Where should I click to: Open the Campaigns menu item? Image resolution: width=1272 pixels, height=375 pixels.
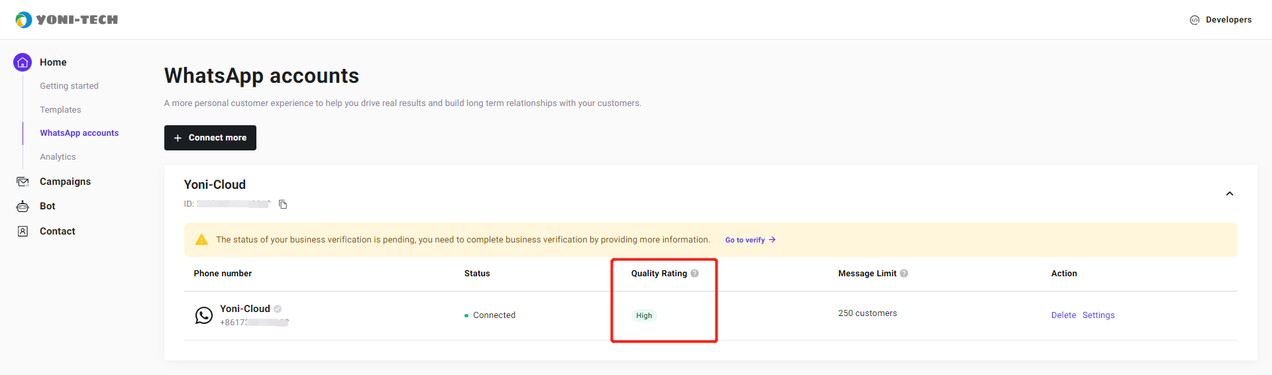pos(65,182)
